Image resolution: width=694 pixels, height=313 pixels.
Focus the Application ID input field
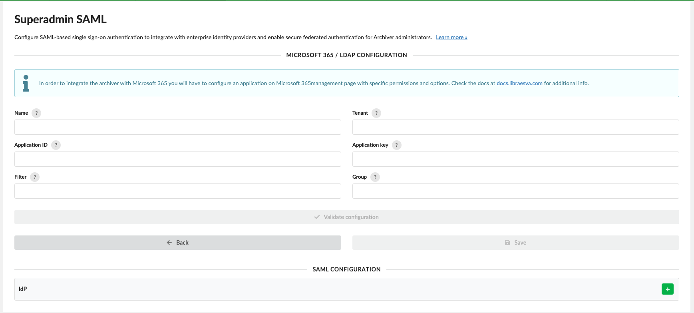[178, 159]
